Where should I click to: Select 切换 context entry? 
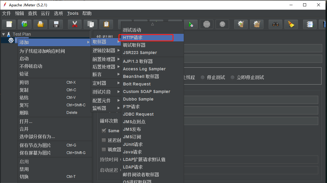pyautogui.click(x=54, y=177)
